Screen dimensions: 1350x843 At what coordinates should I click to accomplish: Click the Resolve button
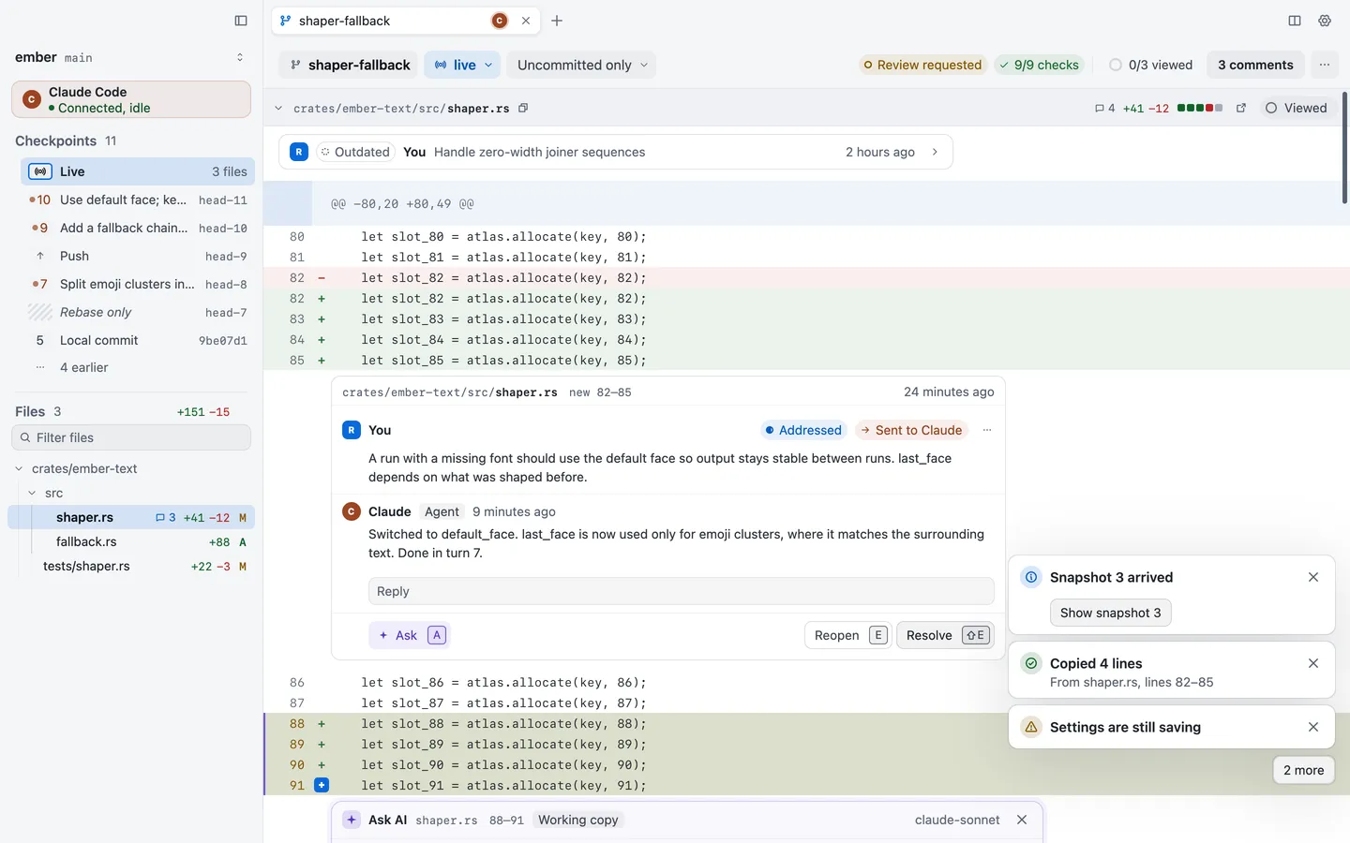pos(945,635)
